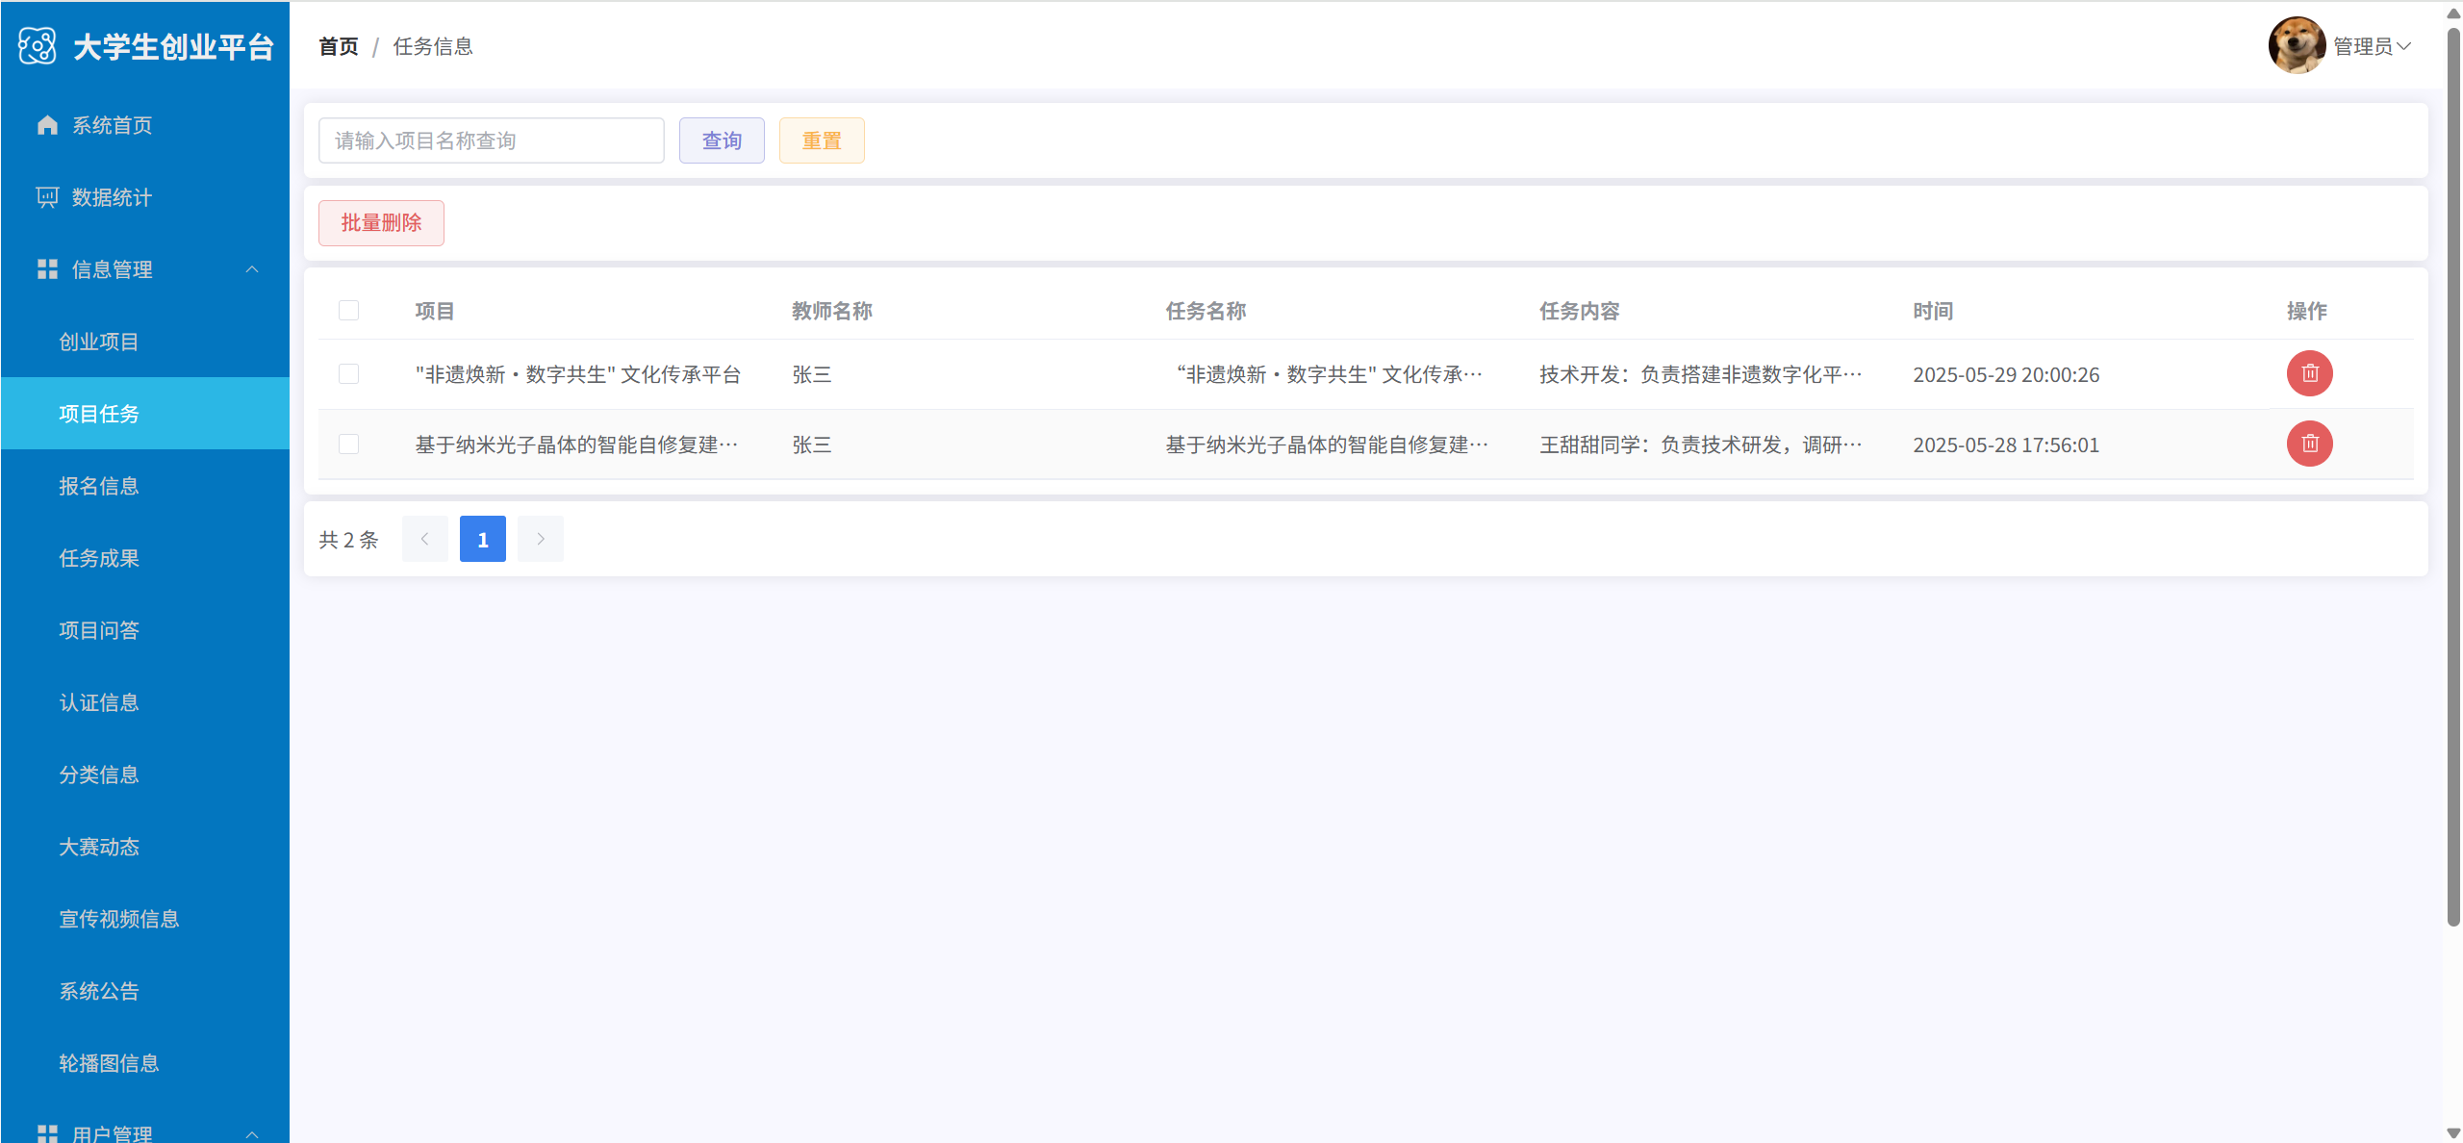Click the platform logo icon

pos(38,46)
